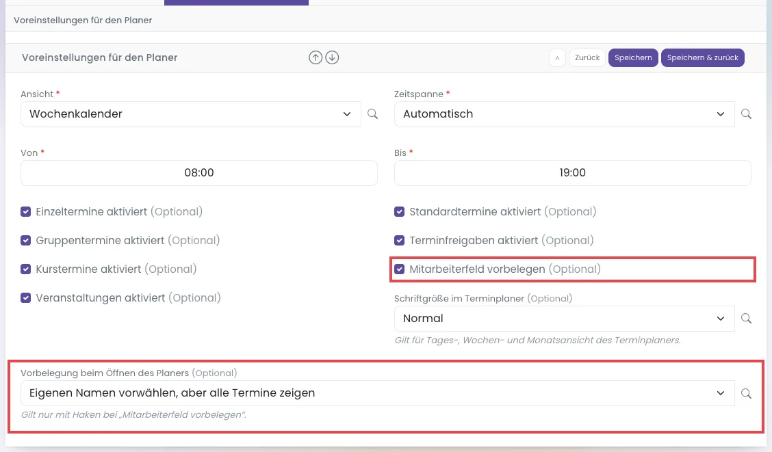Uncheck Gruppentermine aktiviert

25,241
